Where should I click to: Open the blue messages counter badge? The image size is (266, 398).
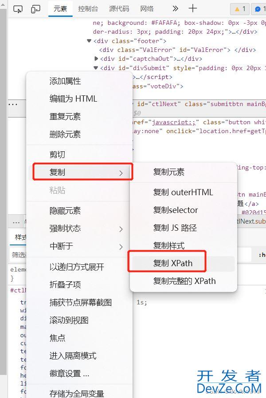(259, 9)
